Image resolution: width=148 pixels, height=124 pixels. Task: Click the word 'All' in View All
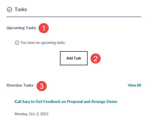(x=139, y=85)
